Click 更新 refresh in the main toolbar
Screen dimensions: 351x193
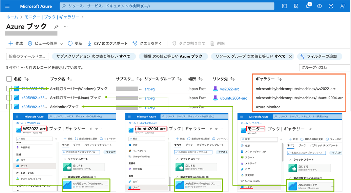[75, 43]
